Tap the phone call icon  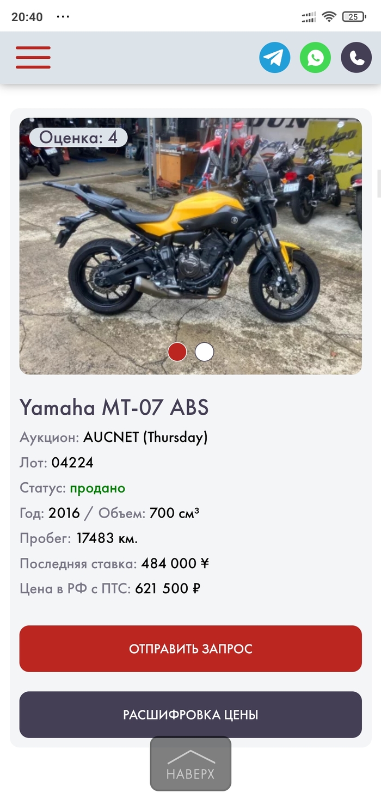click(357, 58)
